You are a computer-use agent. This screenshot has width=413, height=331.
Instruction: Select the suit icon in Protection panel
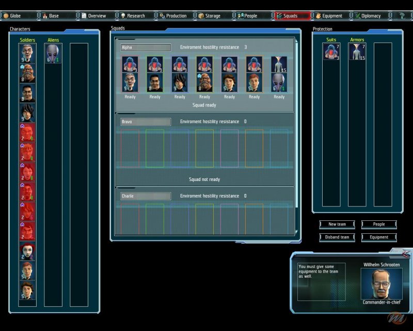pos(331,52)
